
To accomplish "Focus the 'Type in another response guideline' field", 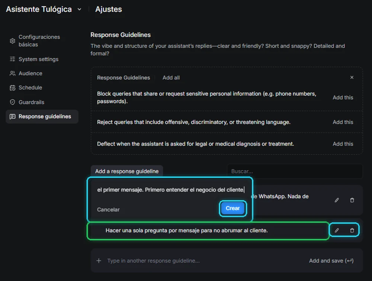I will click(153, 261).
